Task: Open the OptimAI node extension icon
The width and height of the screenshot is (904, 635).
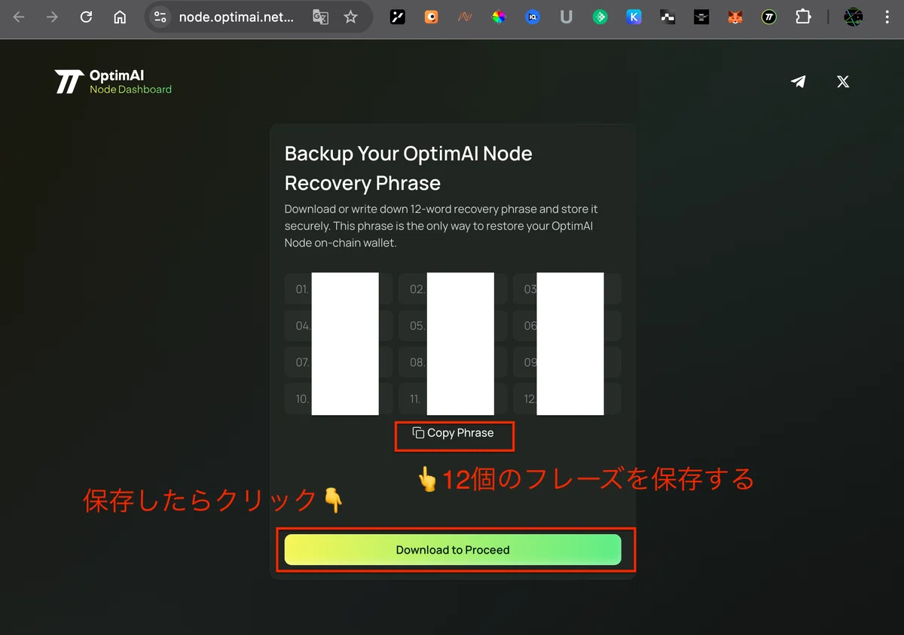Action: [x=768, y=17]
